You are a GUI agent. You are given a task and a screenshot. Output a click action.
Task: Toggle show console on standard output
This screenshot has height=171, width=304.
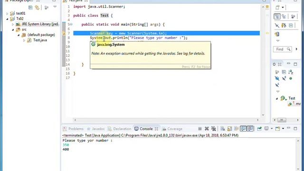point(243,129)
